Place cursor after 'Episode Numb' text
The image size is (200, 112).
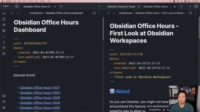(x=35, y=75)
